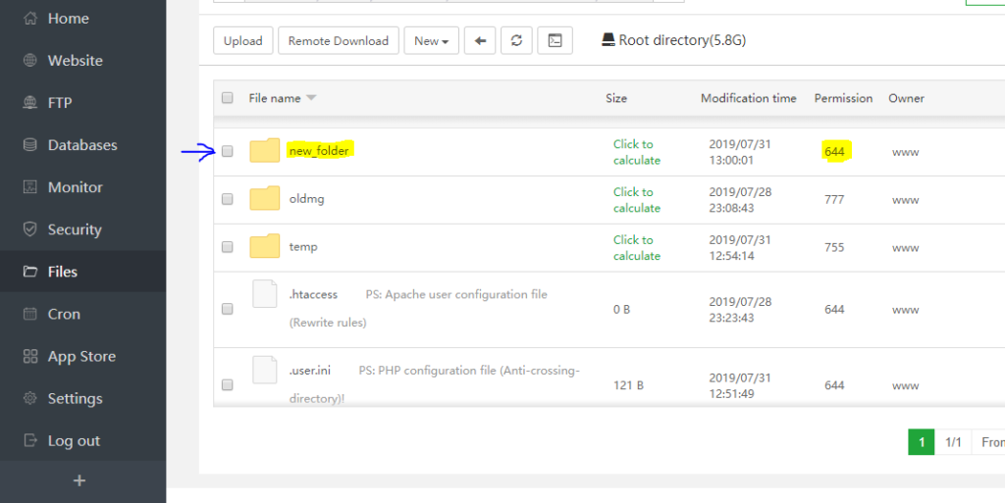Click permission 755 of temp
The height and width of the screenshot is (503, 1005).
point(834,248)
